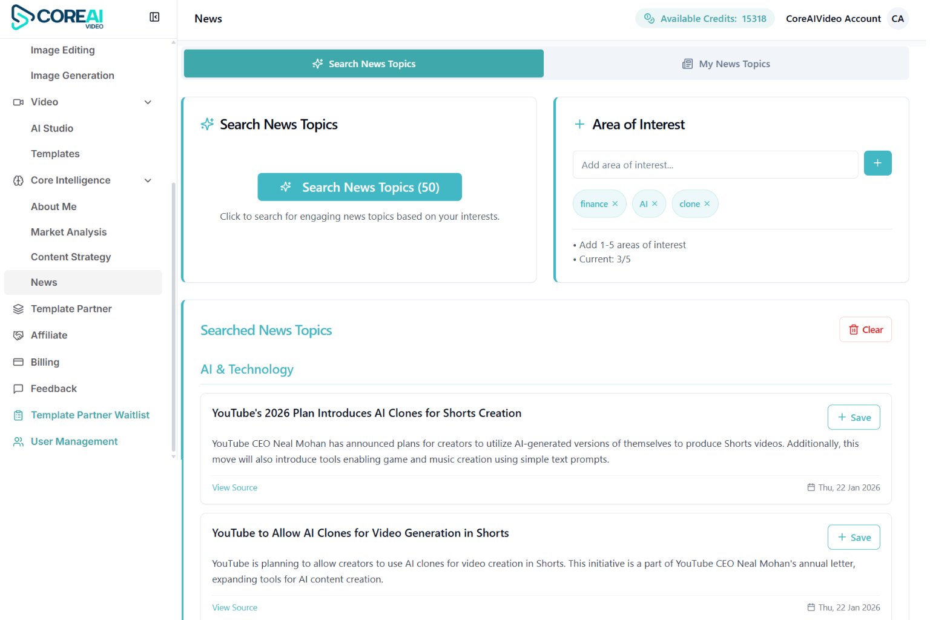Click the Available Credits coin icon
Image resolution: width=930 pixels, height=620 pixels.
tap(650, 18)
